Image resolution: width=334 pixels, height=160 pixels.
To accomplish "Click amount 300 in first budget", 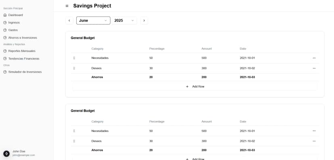I will [x=204, y=68].
